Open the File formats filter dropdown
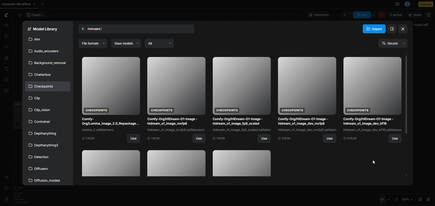 tap(93, 43)
